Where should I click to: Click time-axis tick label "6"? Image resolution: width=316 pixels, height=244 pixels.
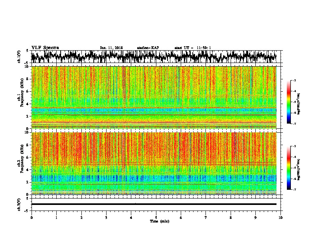[x=181, y=218]
